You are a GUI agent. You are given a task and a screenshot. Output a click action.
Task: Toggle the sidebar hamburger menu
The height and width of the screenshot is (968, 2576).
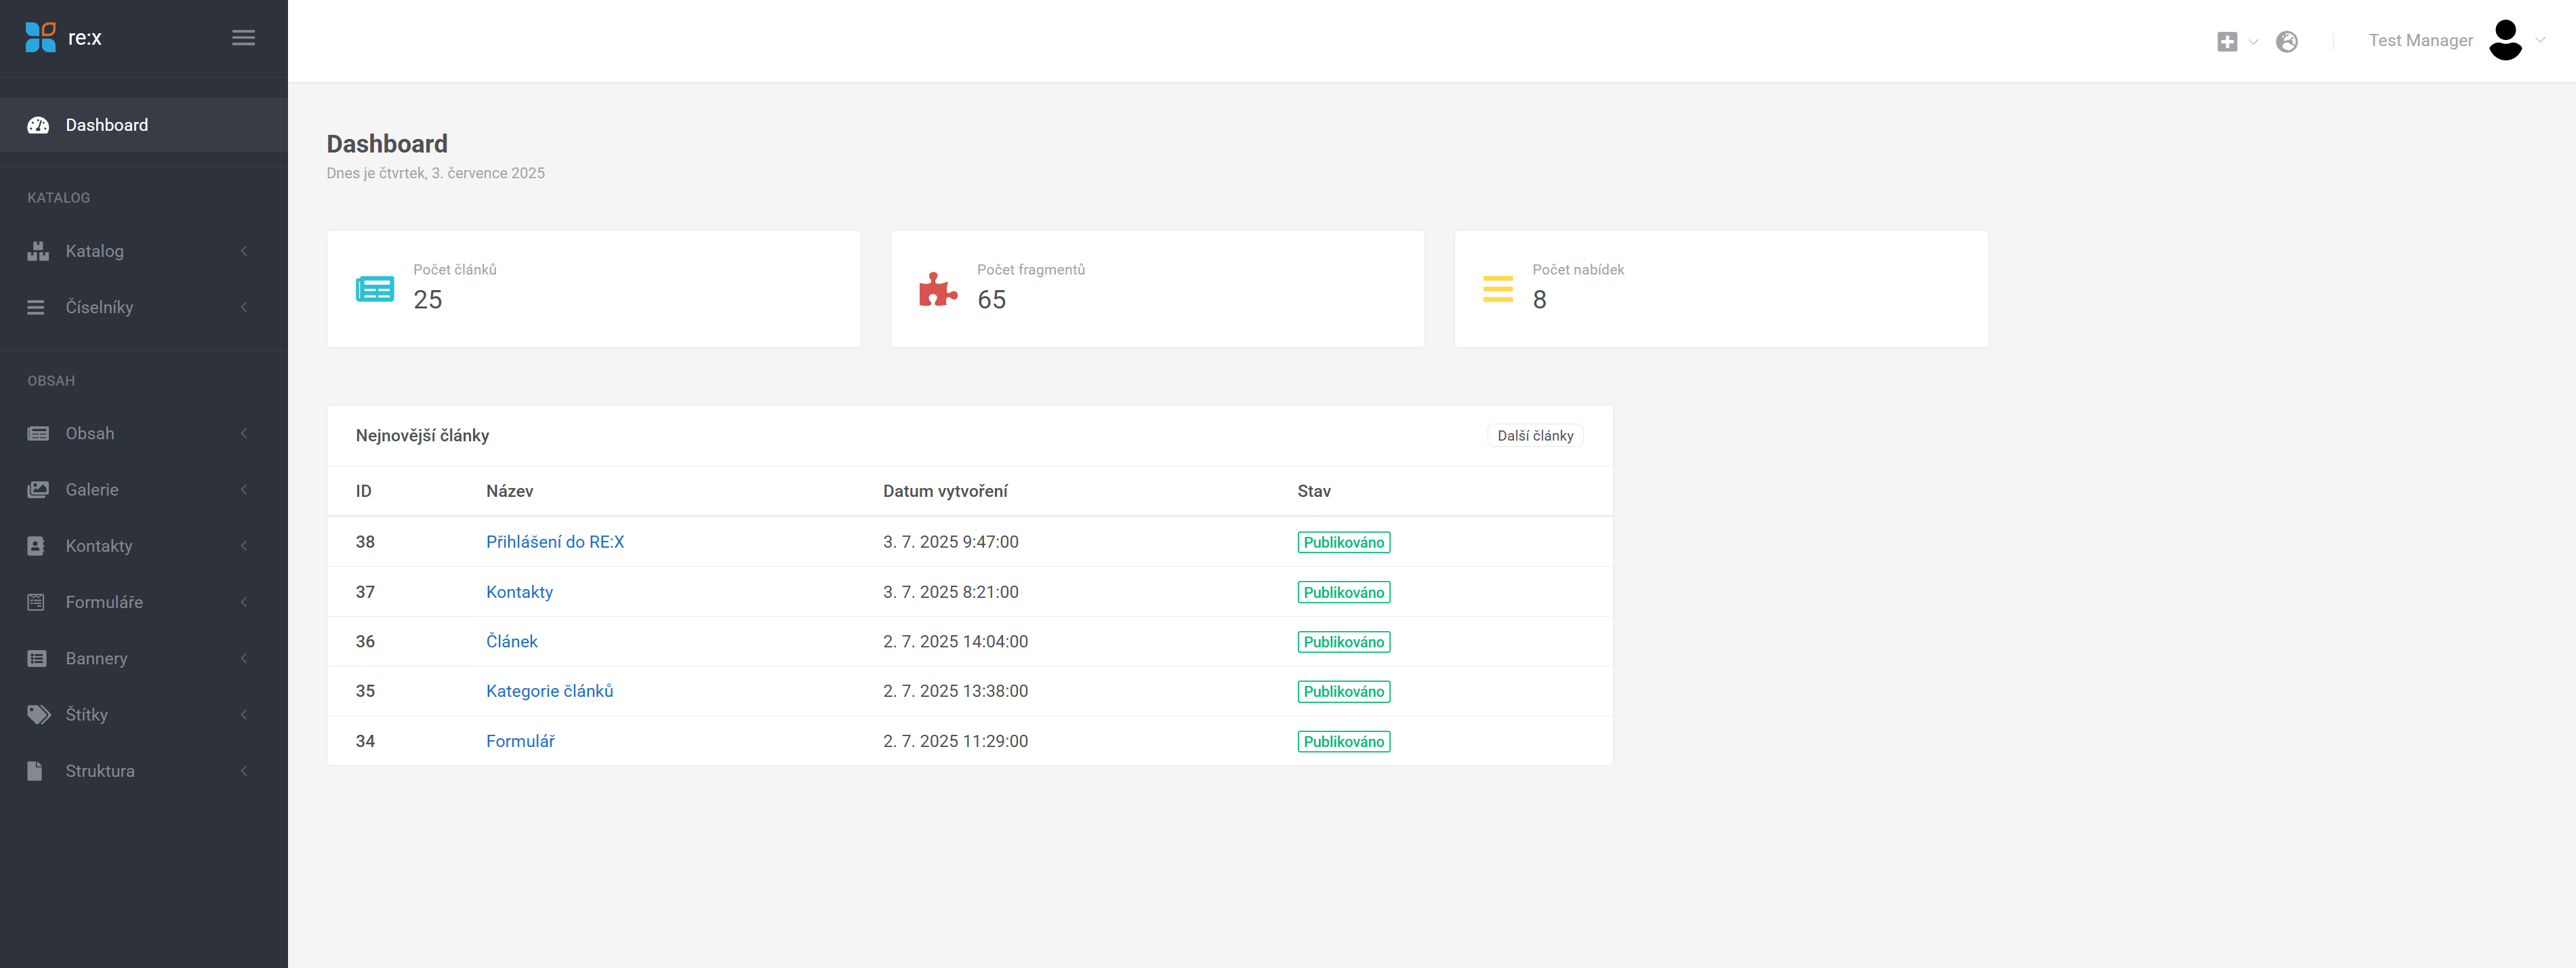click(x=243, y=38)
